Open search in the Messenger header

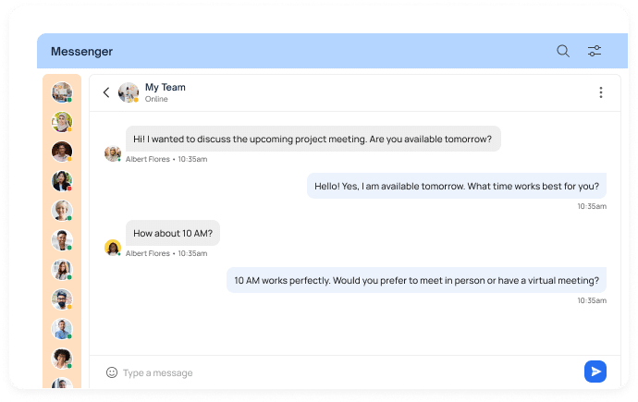coord(563,51)
